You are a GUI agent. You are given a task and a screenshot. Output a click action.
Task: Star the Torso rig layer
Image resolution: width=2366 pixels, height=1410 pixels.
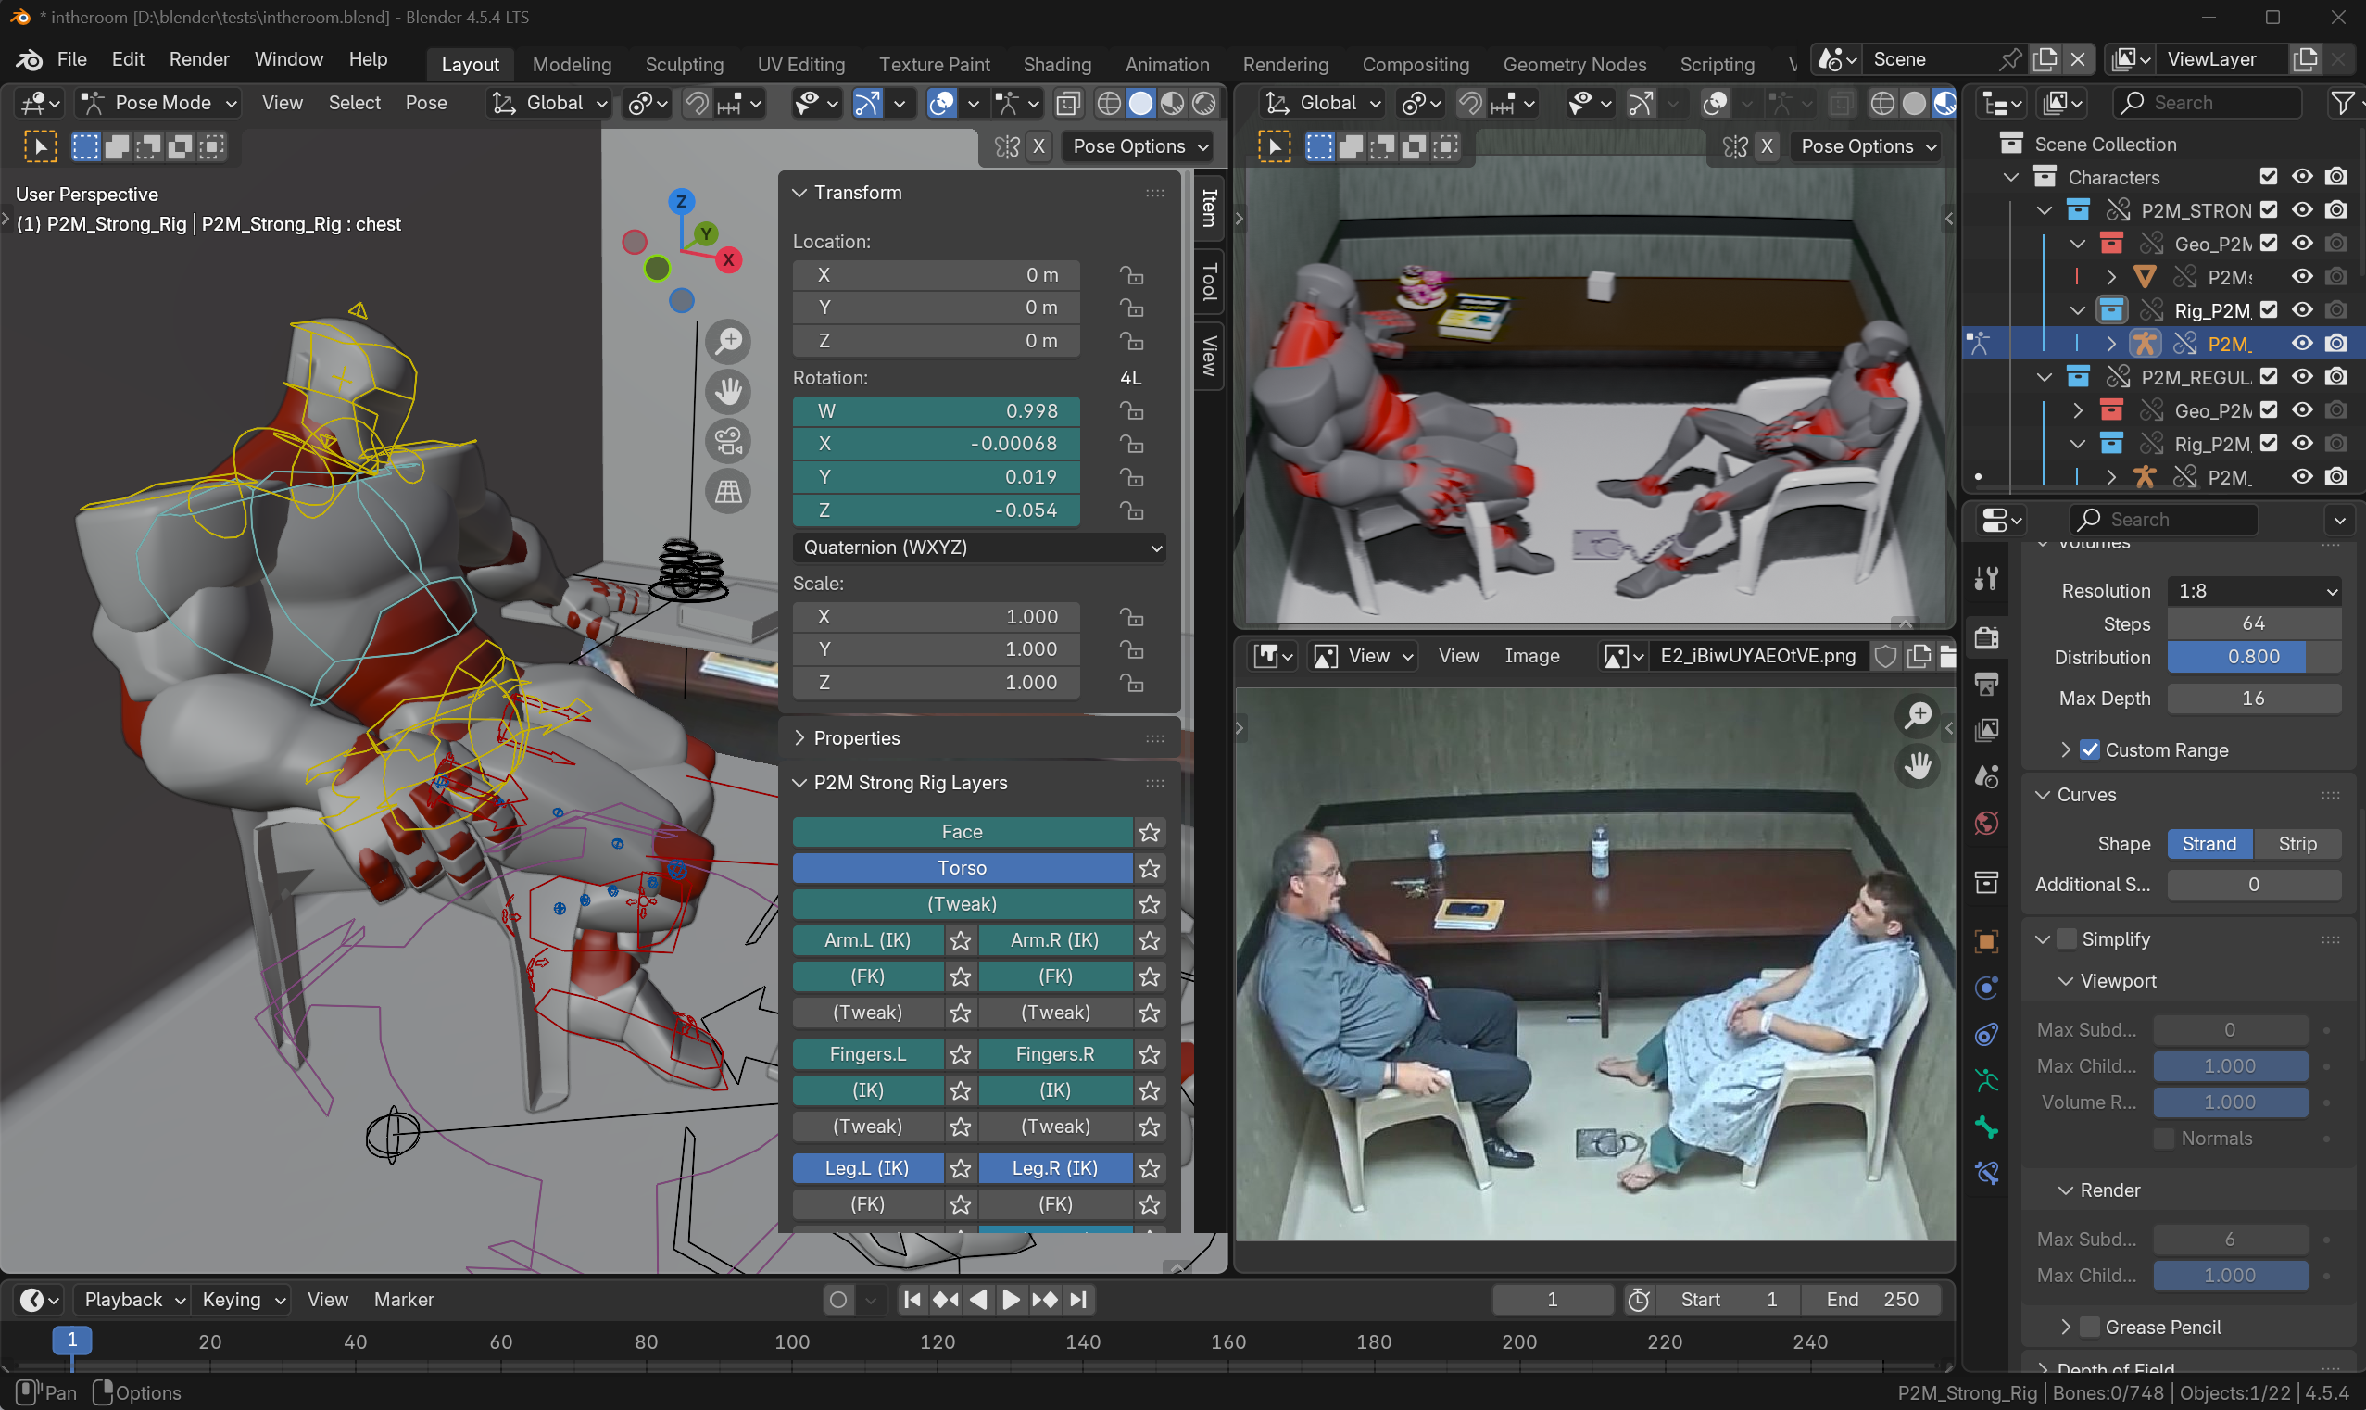[x=1150, y=868]
